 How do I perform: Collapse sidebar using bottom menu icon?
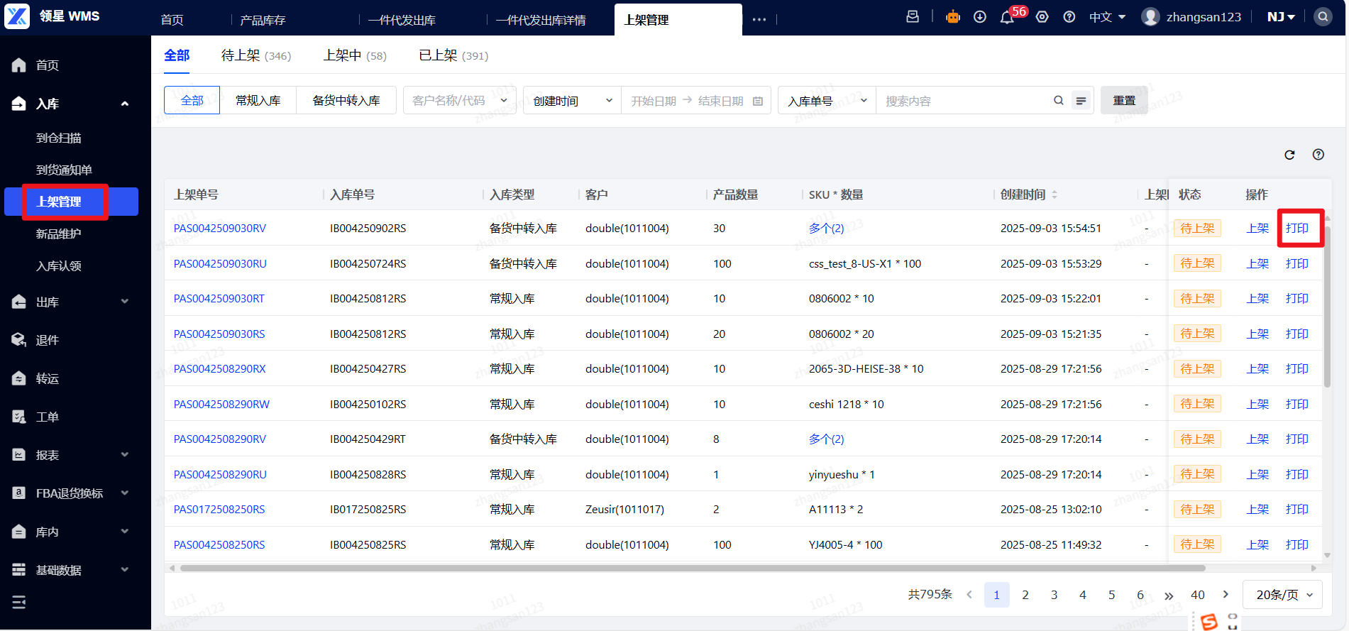[19, 602]
